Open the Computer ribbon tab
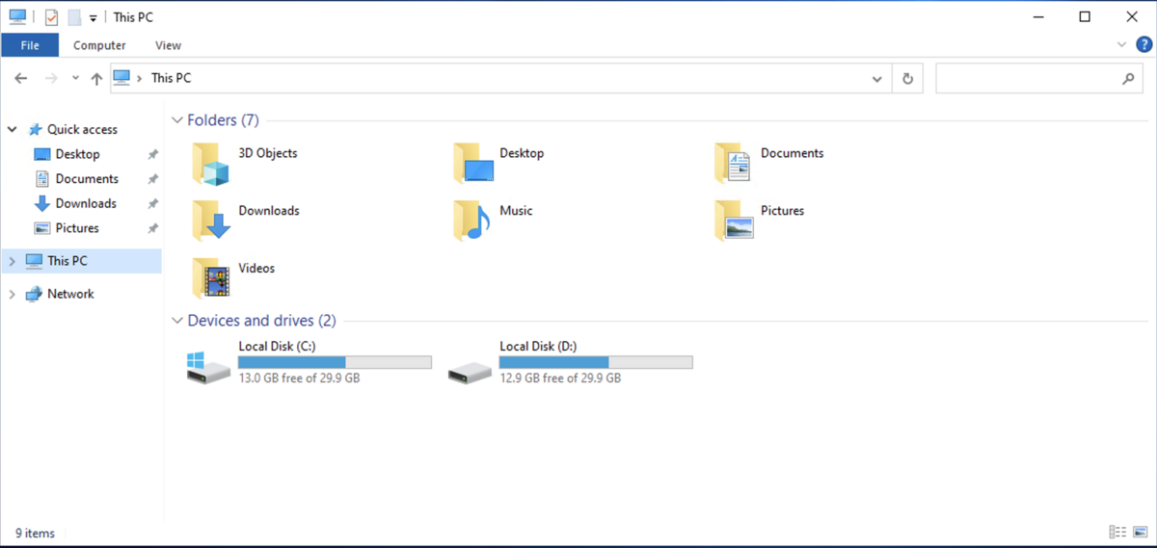The image size is (1157, 548). [x=99, y=45]
